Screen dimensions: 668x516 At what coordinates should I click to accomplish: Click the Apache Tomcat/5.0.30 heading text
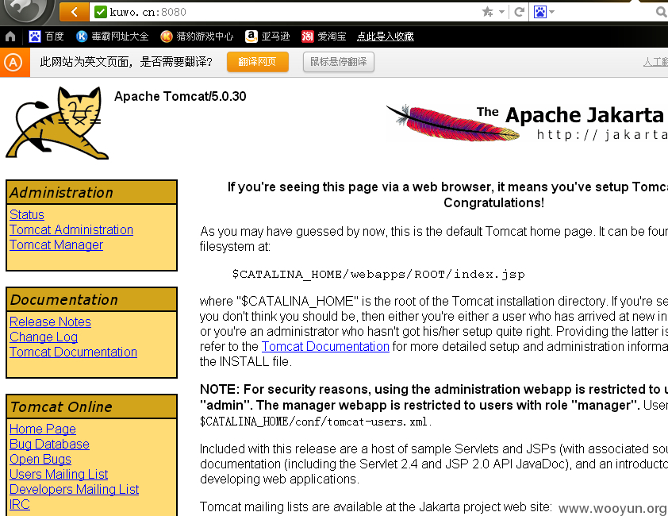click(x=180, y=96)
